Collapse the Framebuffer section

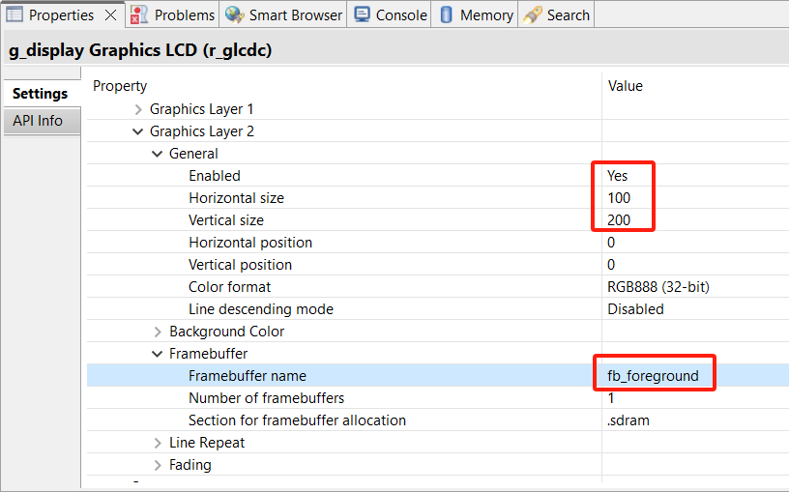pyautogui.click(x=158, y=354)
